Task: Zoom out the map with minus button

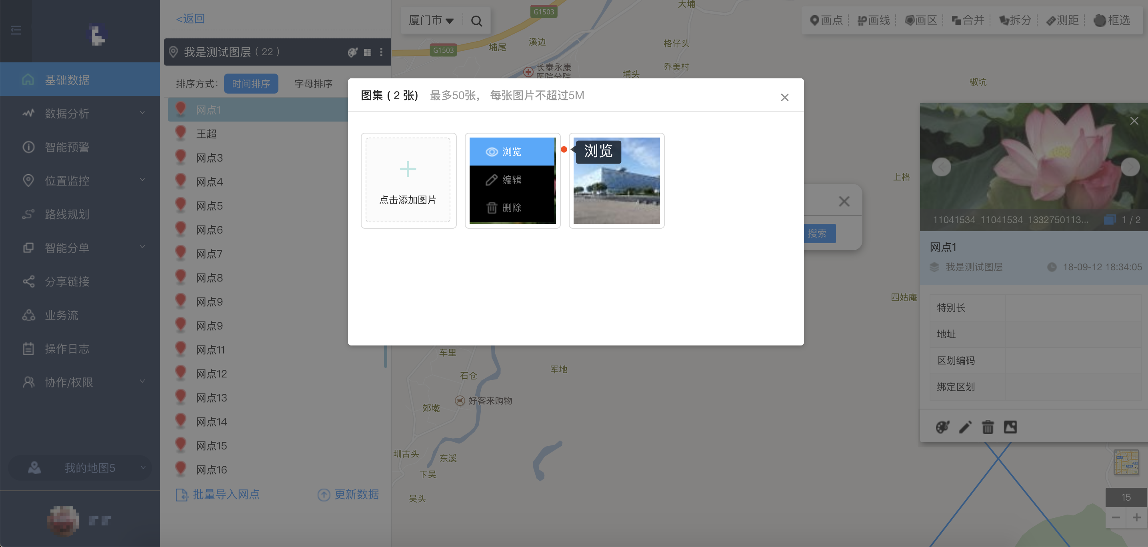Action: (1116, 517)
